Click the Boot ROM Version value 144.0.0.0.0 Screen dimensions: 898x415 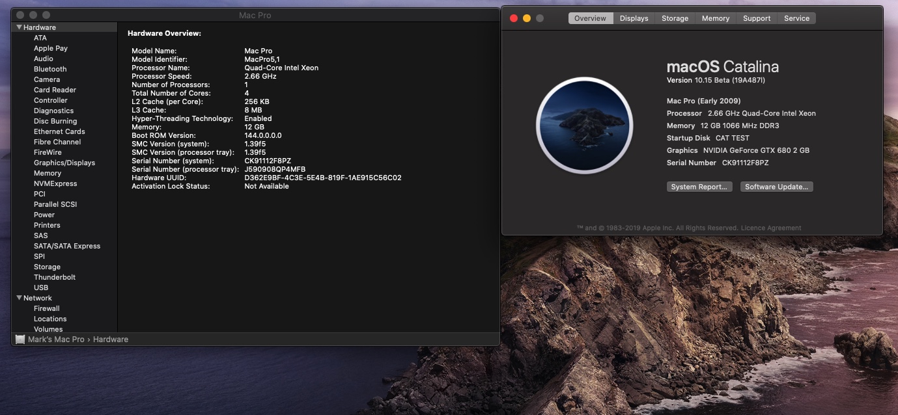click(x=263, y=135)
